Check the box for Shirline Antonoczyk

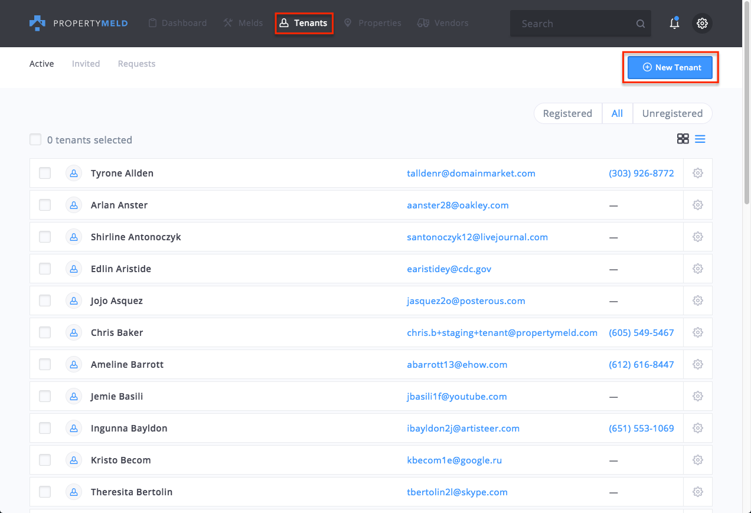[x=45, y=237]
